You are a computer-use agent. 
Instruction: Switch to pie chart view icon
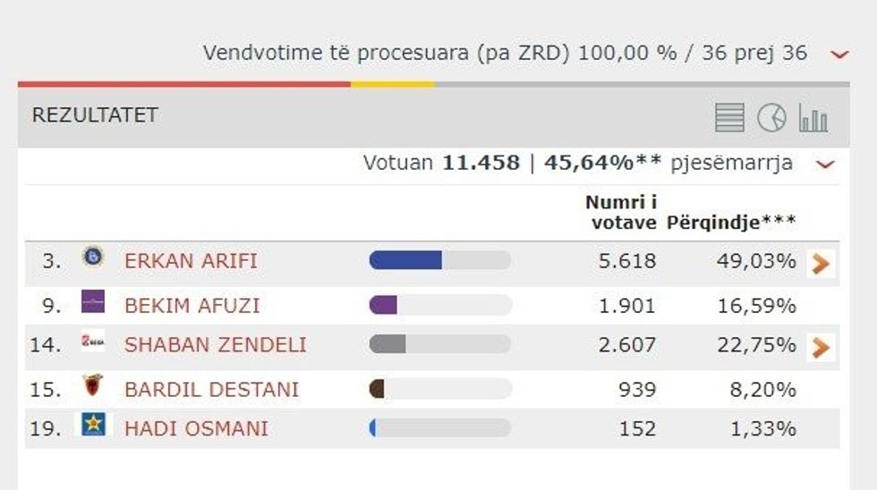pos(771,117)
